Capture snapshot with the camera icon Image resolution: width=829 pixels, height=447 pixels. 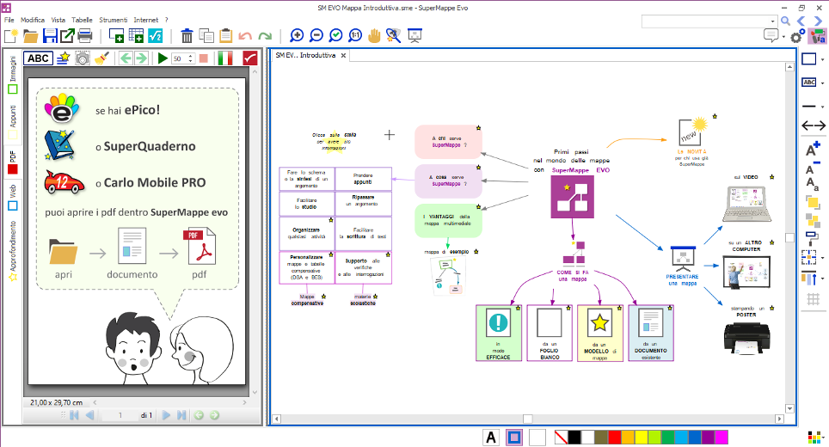[83, 58]
